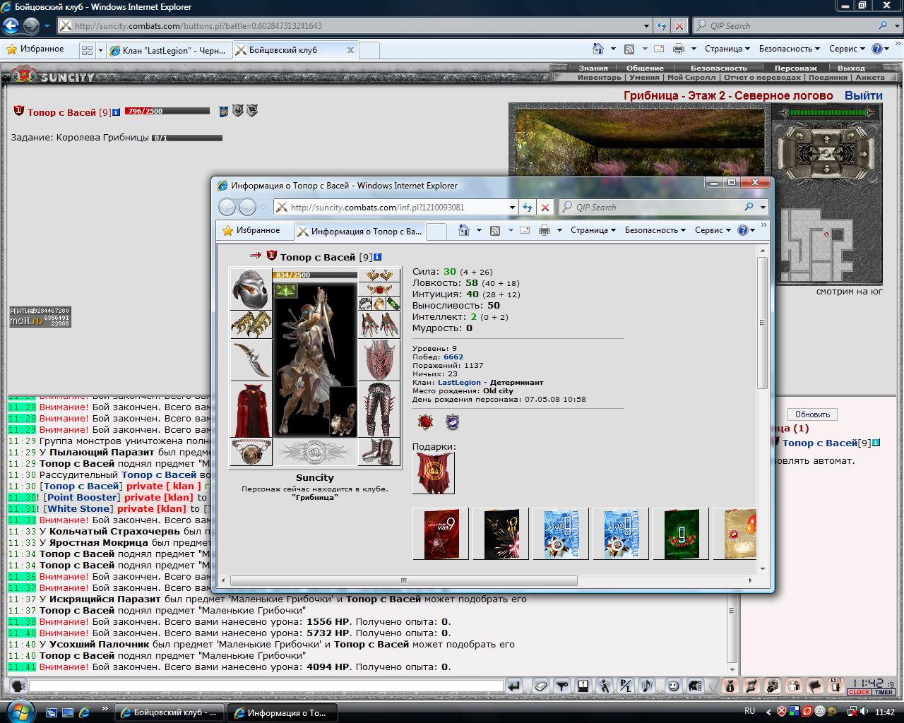Open the Безопасность dropdown in main browser toolbar
This screenshot has height=723, width=904.
[x=790, y=49]
